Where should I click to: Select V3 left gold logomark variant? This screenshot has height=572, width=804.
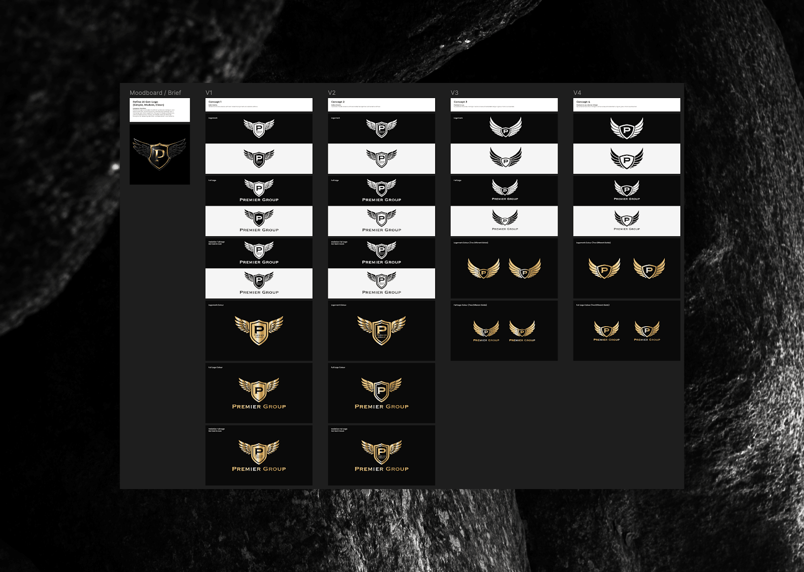(484, 269)
